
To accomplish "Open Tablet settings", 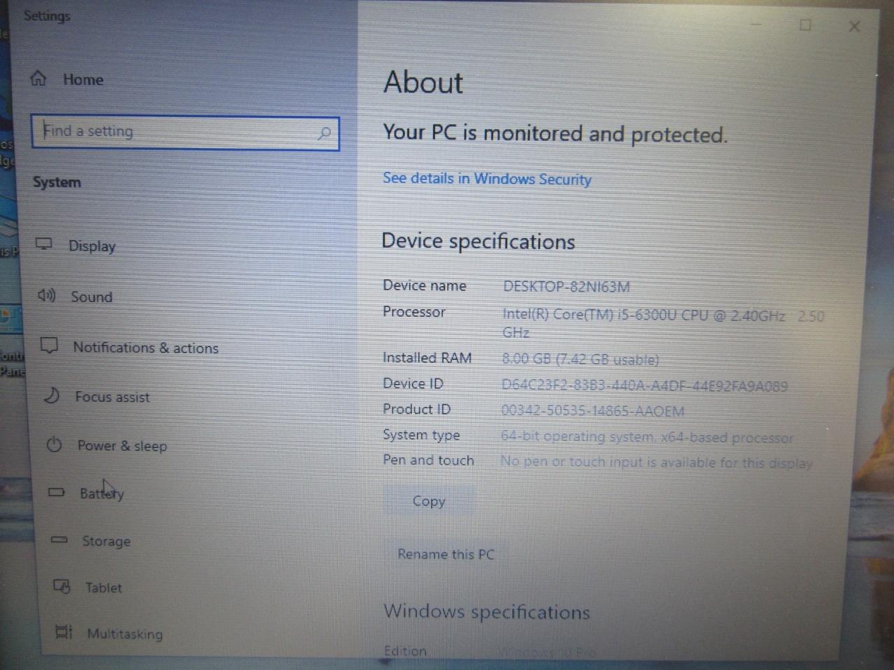I will pos(103,588).
